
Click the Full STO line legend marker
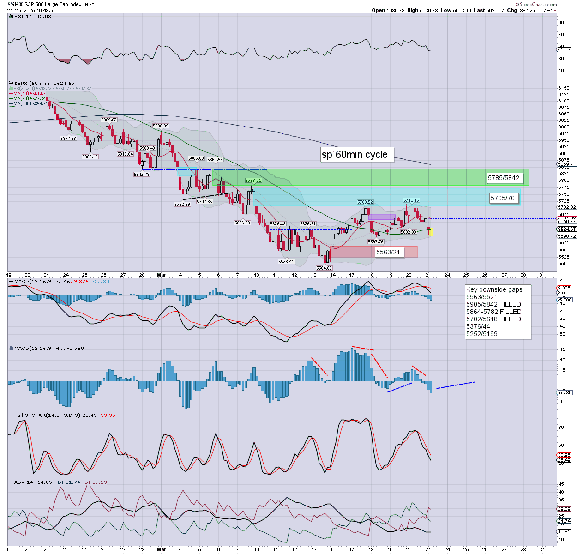click(x=11, y=415)
